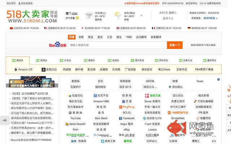Open 收款易 0.5% link
The height and width of the screenshot is (144, 231).
tap(152, 118)
